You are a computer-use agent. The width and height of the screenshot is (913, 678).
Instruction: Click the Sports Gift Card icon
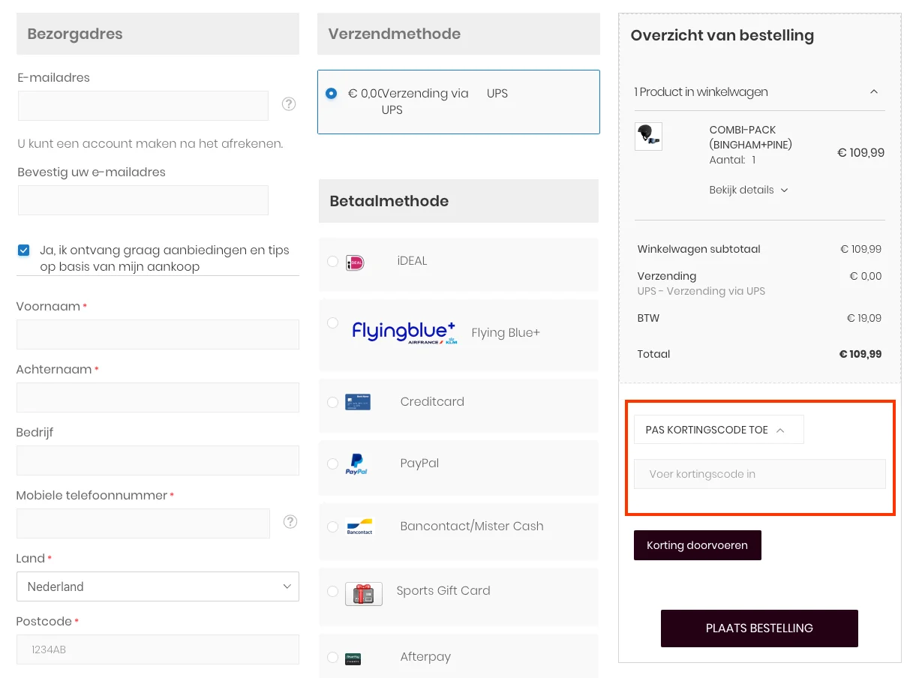[363, 593]
